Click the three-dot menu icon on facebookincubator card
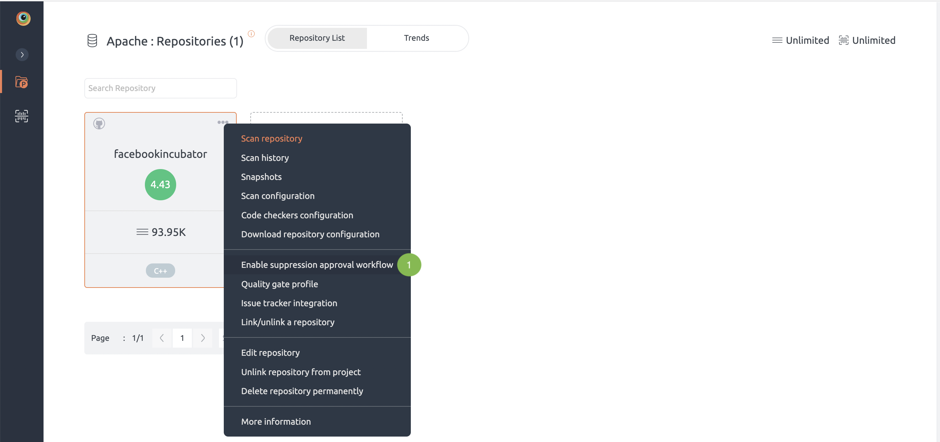The height and width of the screenshot is (442, 940). (222, 123)
